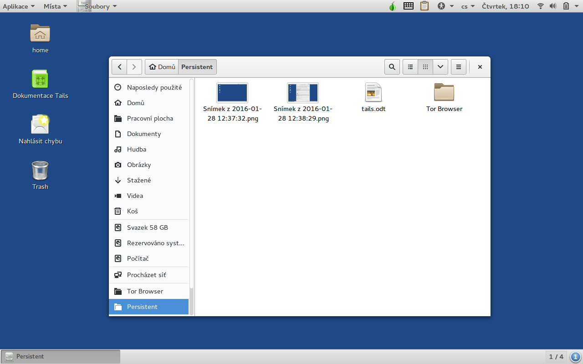Go back with the left arrow button
583x364 pixels.
(119, 67)
